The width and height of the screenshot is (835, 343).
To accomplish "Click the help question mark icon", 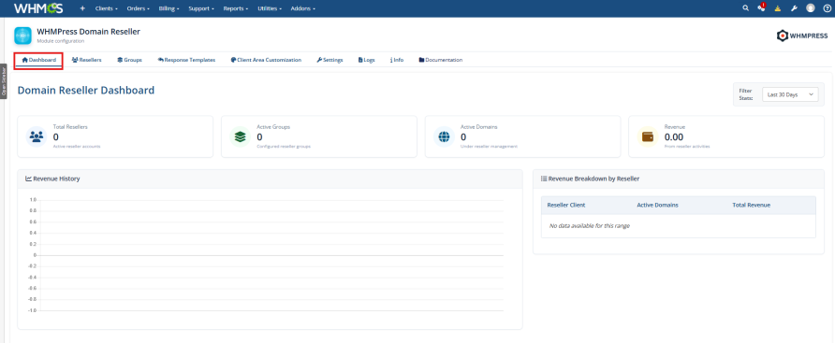I will click(827, 8).
